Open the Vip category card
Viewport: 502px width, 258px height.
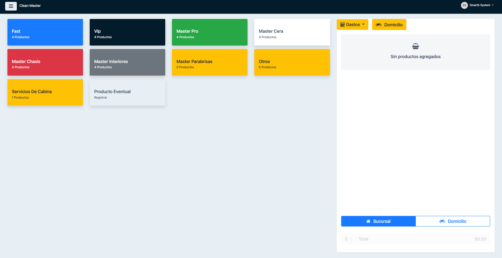pyautogui.click(x=127, y=32)
